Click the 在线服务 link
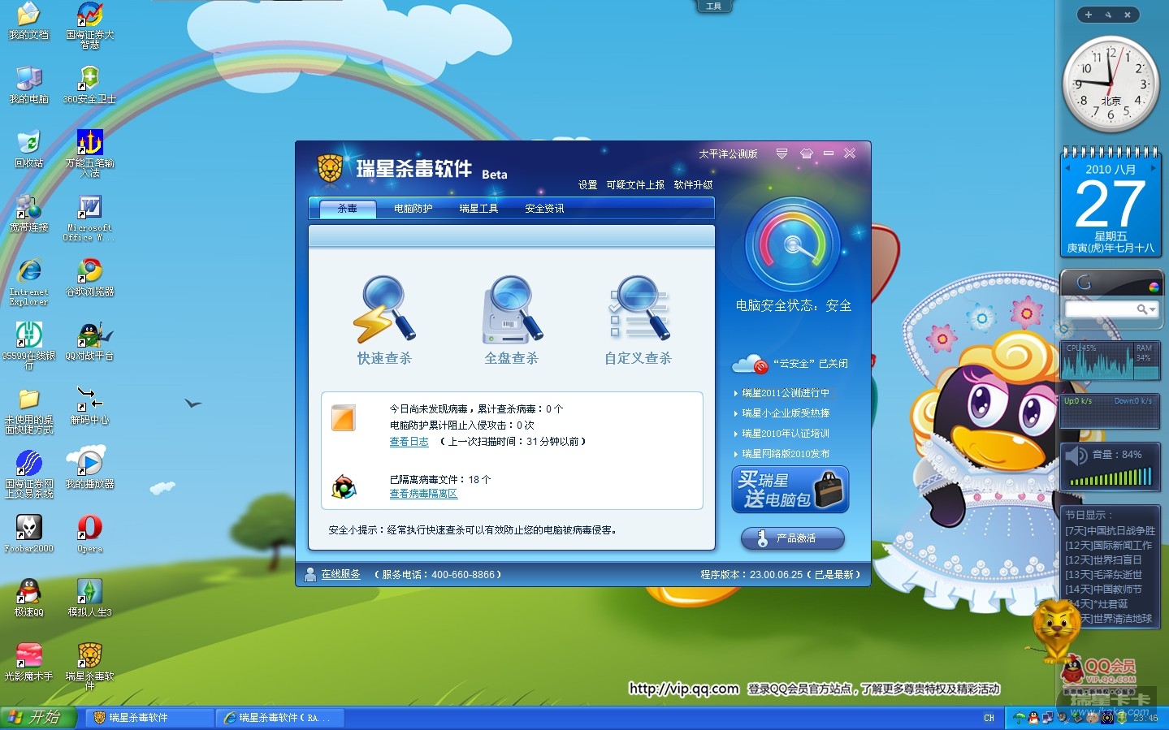Screen dimensions: 1169x730 point(340,574)
